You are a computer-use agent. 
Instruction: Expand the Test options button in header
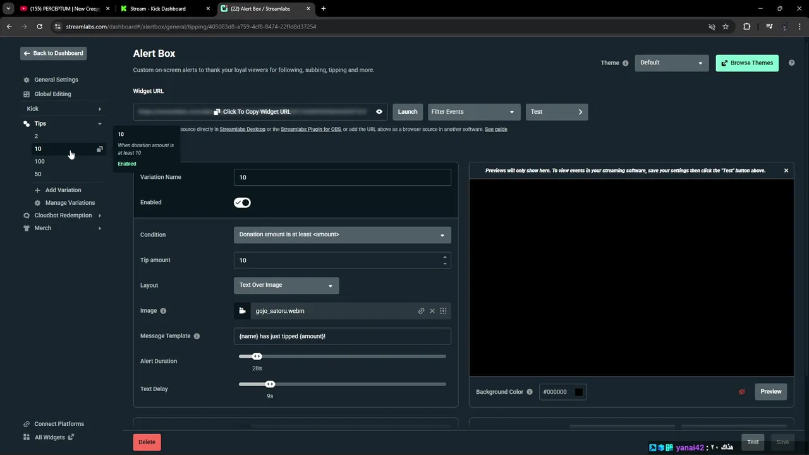pyautogui.click(x=557, y=112)
